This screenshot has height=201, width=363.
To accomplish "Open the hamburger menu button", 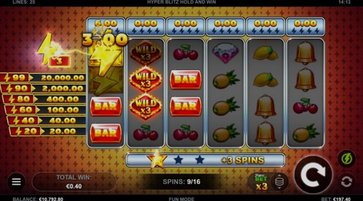I will tap(16, 182).
